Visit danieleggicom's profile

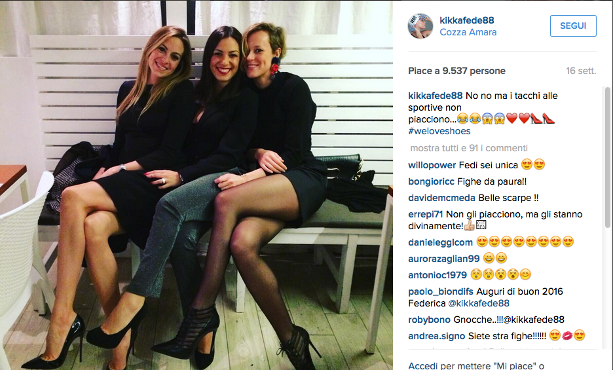coord(440,242)
